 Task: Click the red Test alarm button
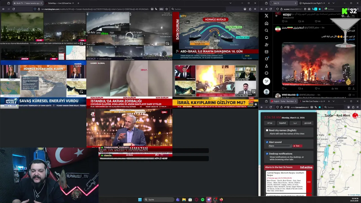click(297, 146)
